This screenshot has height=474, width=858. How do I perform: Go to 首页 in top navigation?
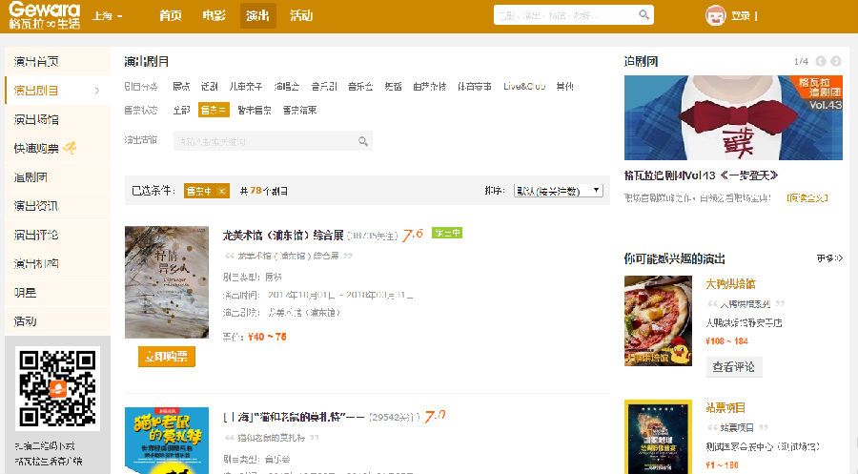point(171,15)
